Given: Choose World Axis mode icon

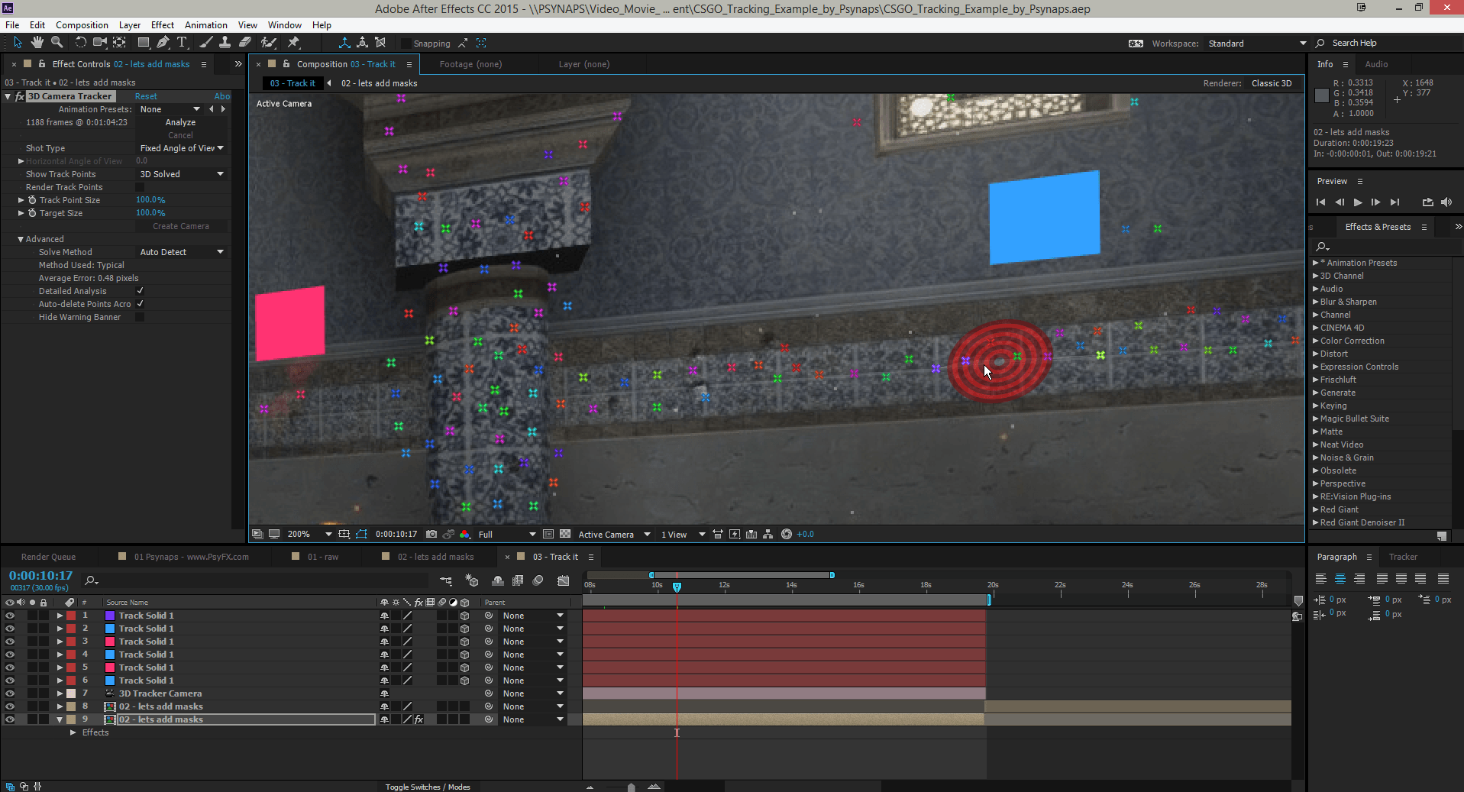Looking at the screenshot, I should (362, 43).
